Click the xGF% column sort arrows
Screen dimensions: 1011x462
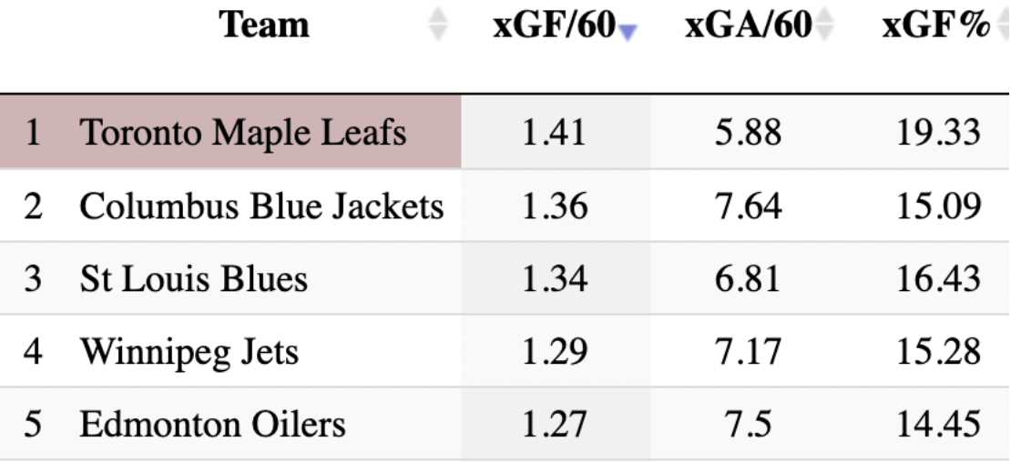1002,25
